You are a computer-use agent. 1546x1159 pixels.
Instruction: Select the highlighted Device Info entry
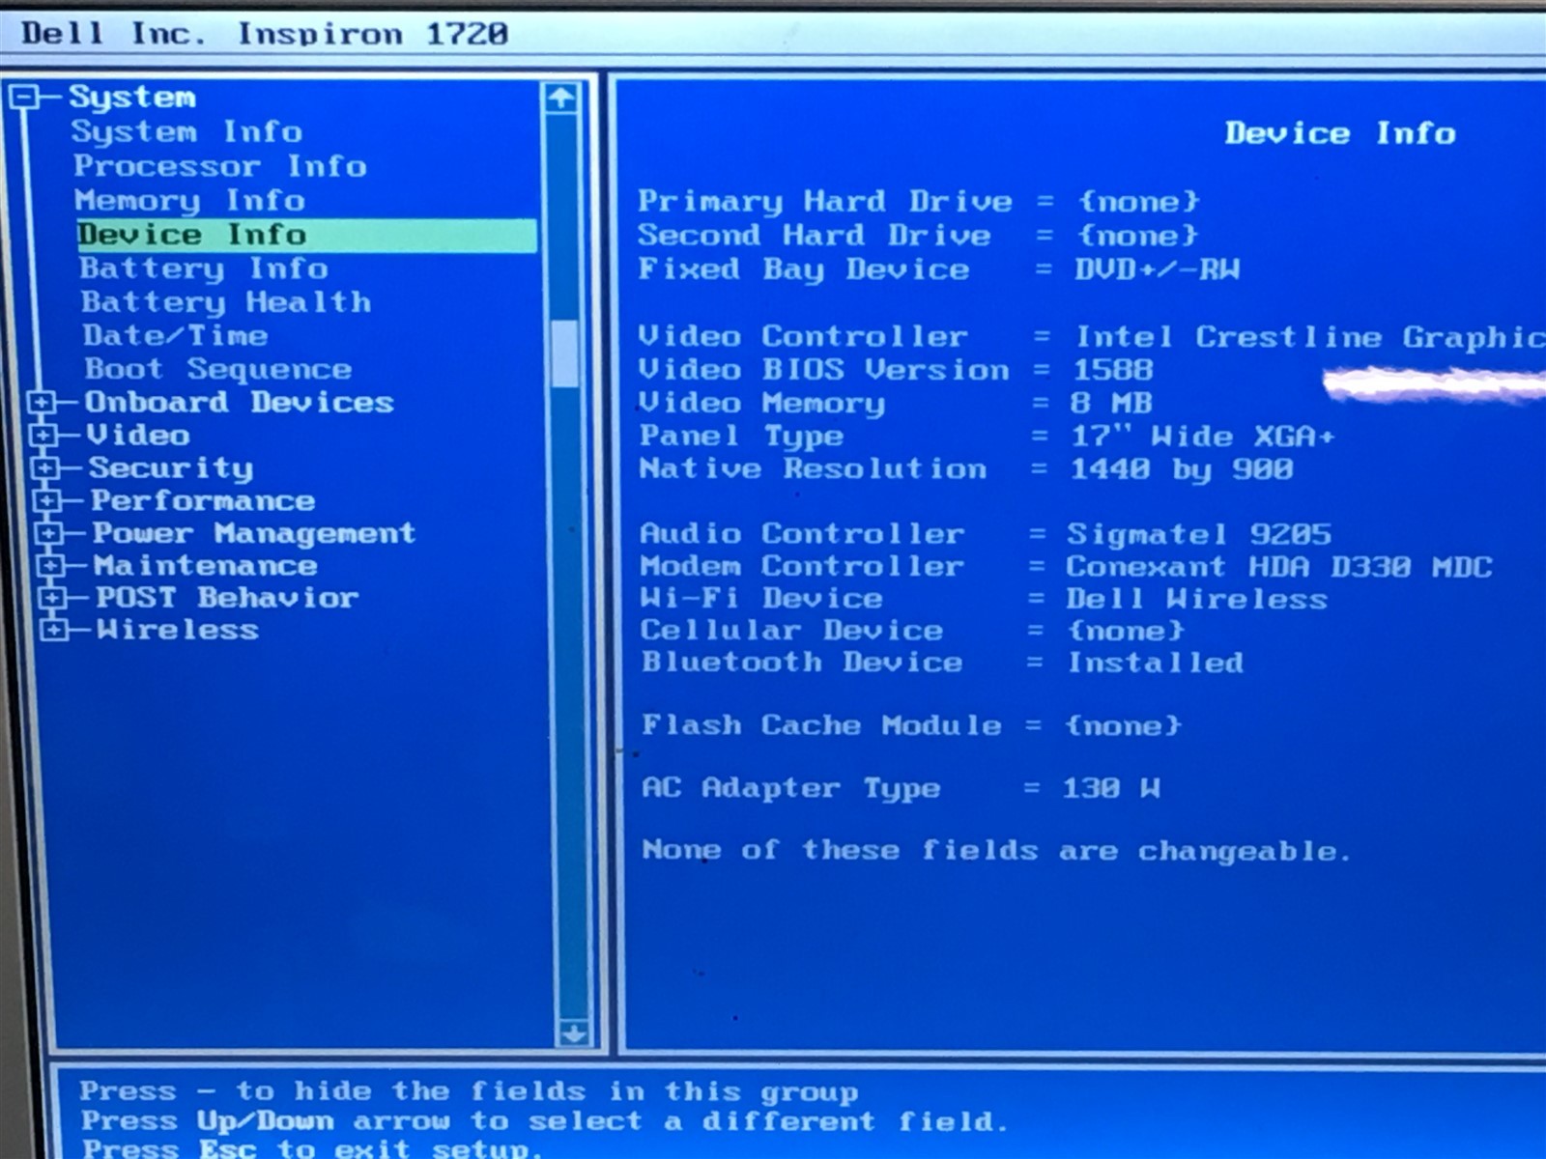[x=306, y=235]
